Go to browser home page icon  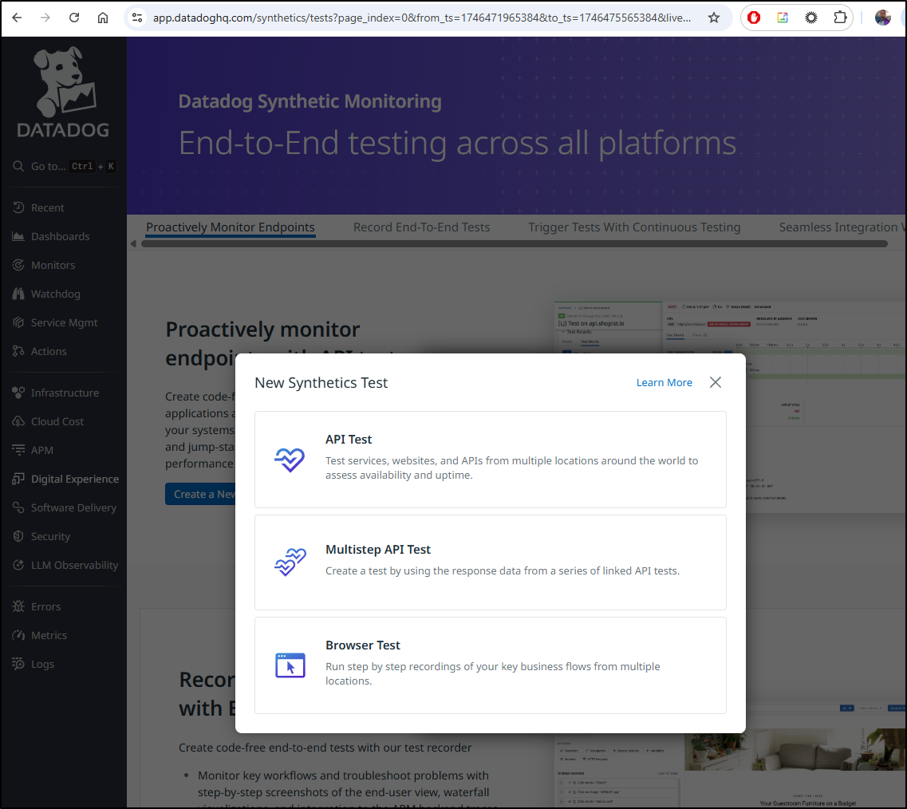(102, 18)
